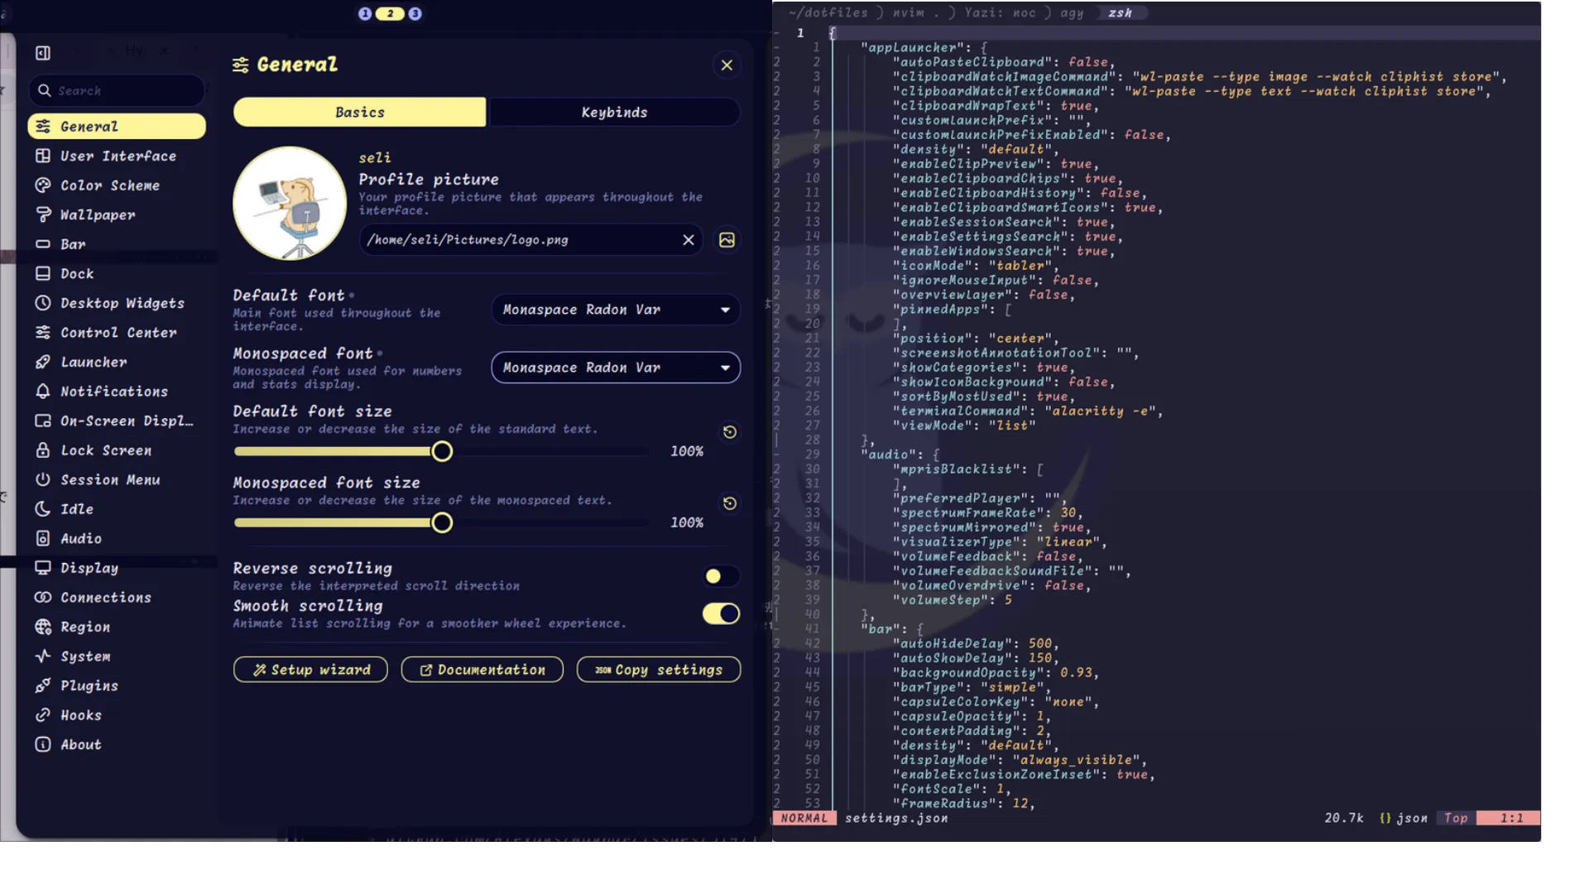This screenshot has width=1589, height=894.
Task: Click username seli label
Action: (375, 157)
